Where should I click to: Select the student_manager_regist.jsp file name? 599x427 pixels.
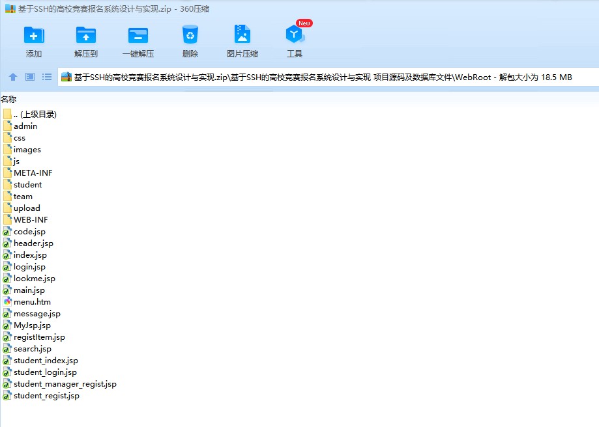[65, 384]
